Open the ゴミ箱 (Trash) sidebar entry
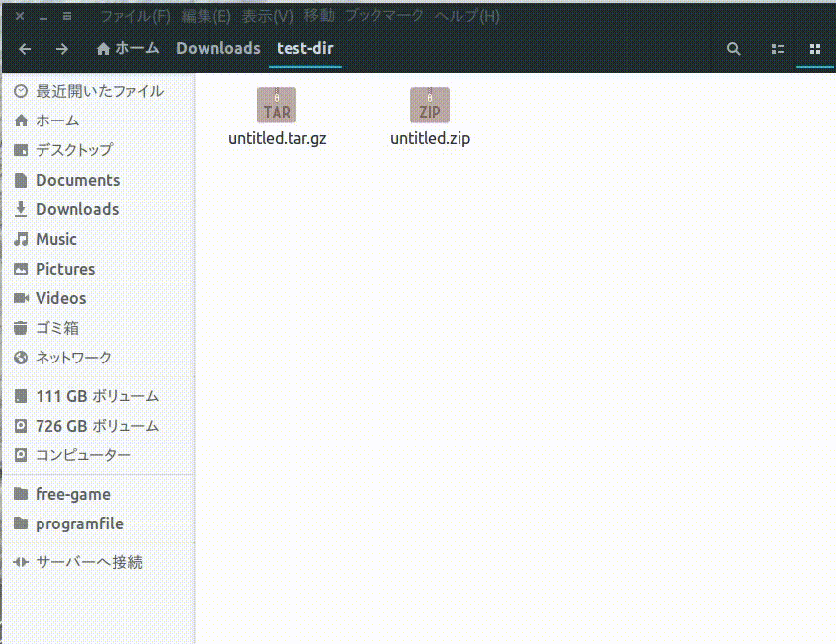Image resolution: width=836 pixels, height=644 pixels. coord(63,327)
